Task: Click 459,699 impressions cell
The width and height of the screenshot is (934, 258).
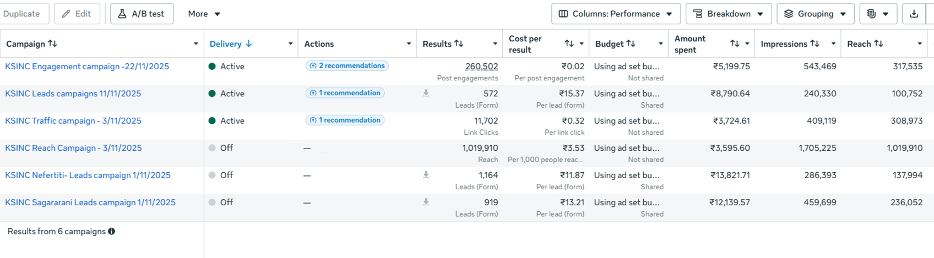Action: (x=820, y=202)
